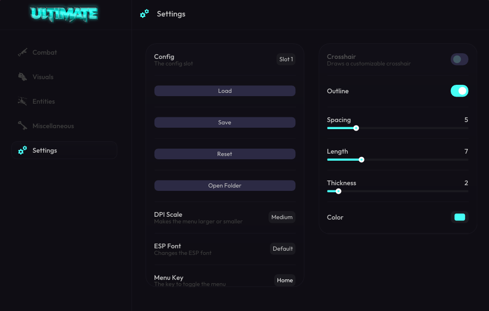Click the gears icon beside Settings in sidebar

click(23, 150)
